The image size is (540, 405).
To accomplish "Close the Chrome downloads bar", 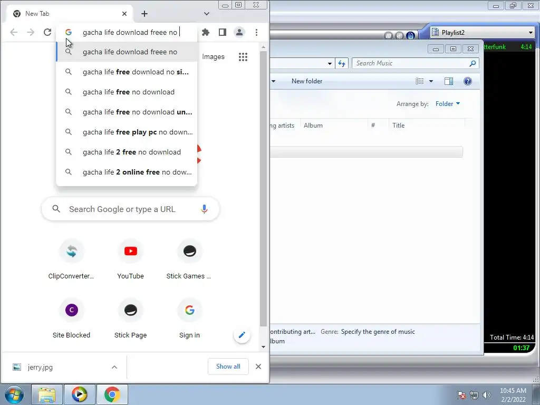I will point(258,367).
